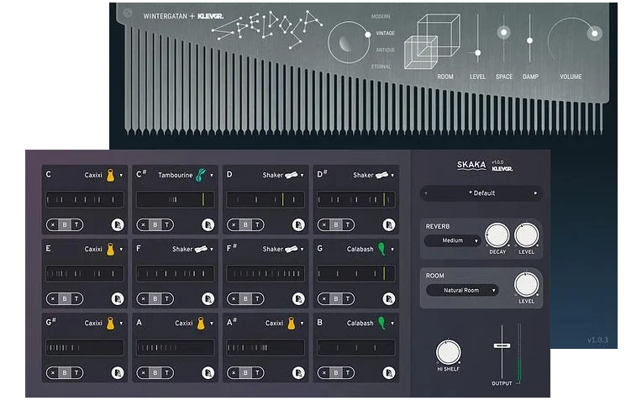
Task: Click the Output fader handle
Action: [502, 346]
